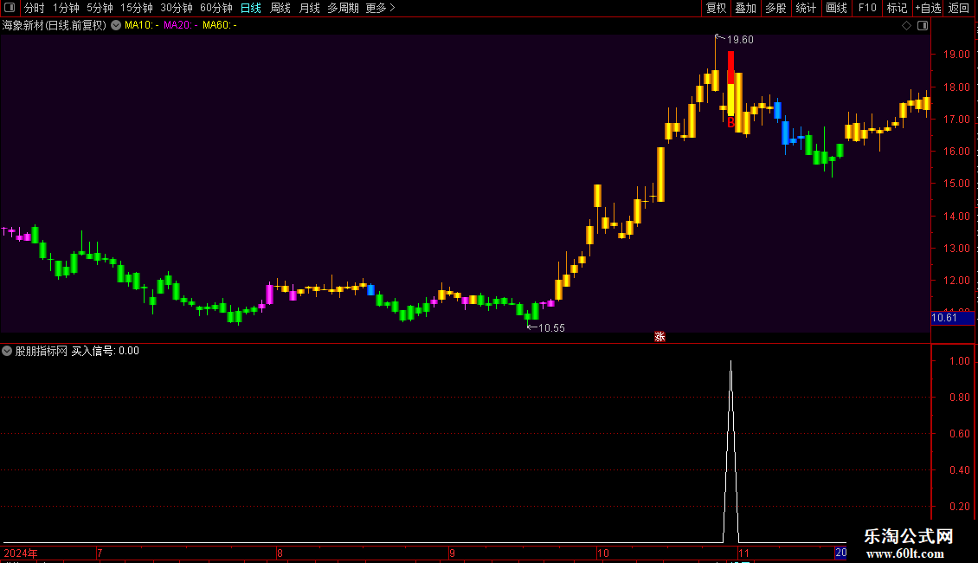Click the 统计 statistics button
978x563 pixels.
coord(806,8)
